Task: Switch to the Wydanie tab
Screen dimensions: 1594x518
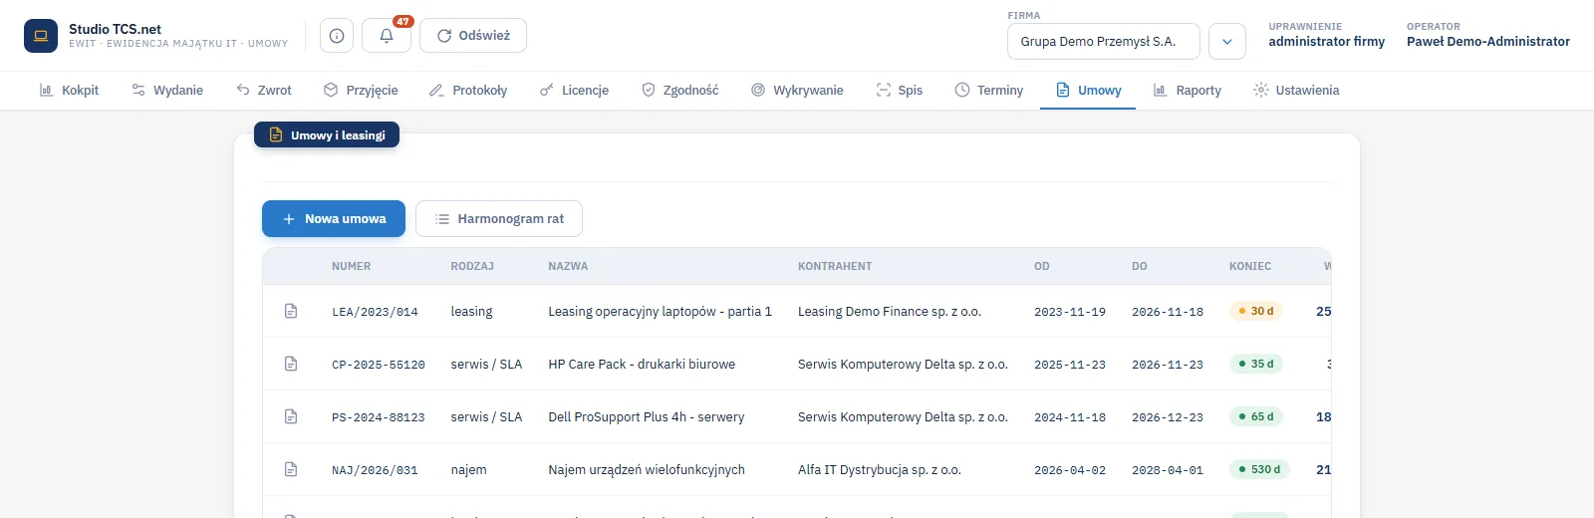Action: coord(167,90)
